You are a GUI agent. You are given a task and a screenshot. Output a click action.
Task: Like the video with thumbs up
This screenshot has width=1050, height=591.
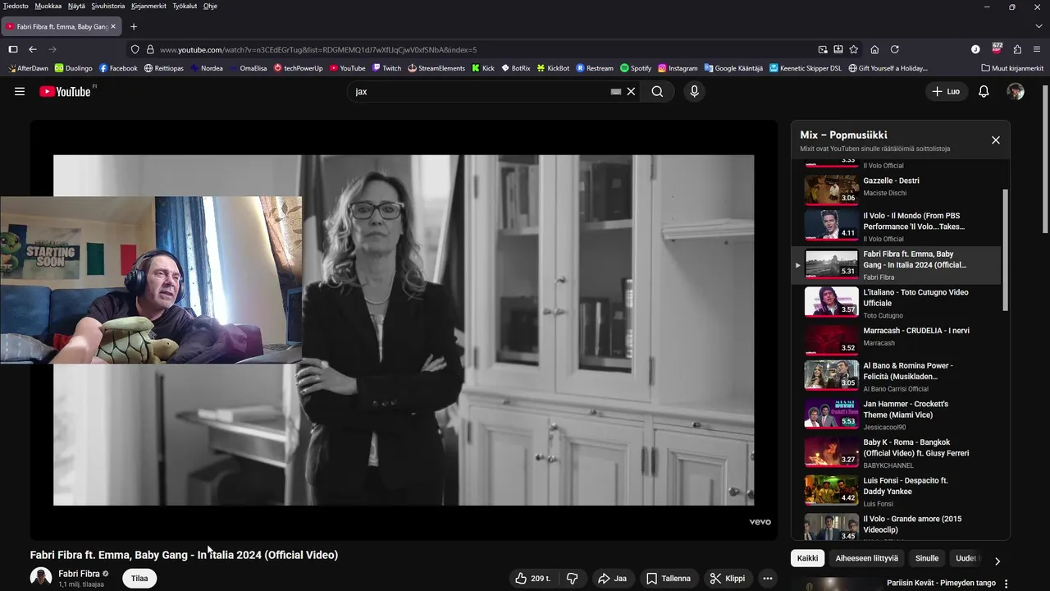tap(532, 579)
